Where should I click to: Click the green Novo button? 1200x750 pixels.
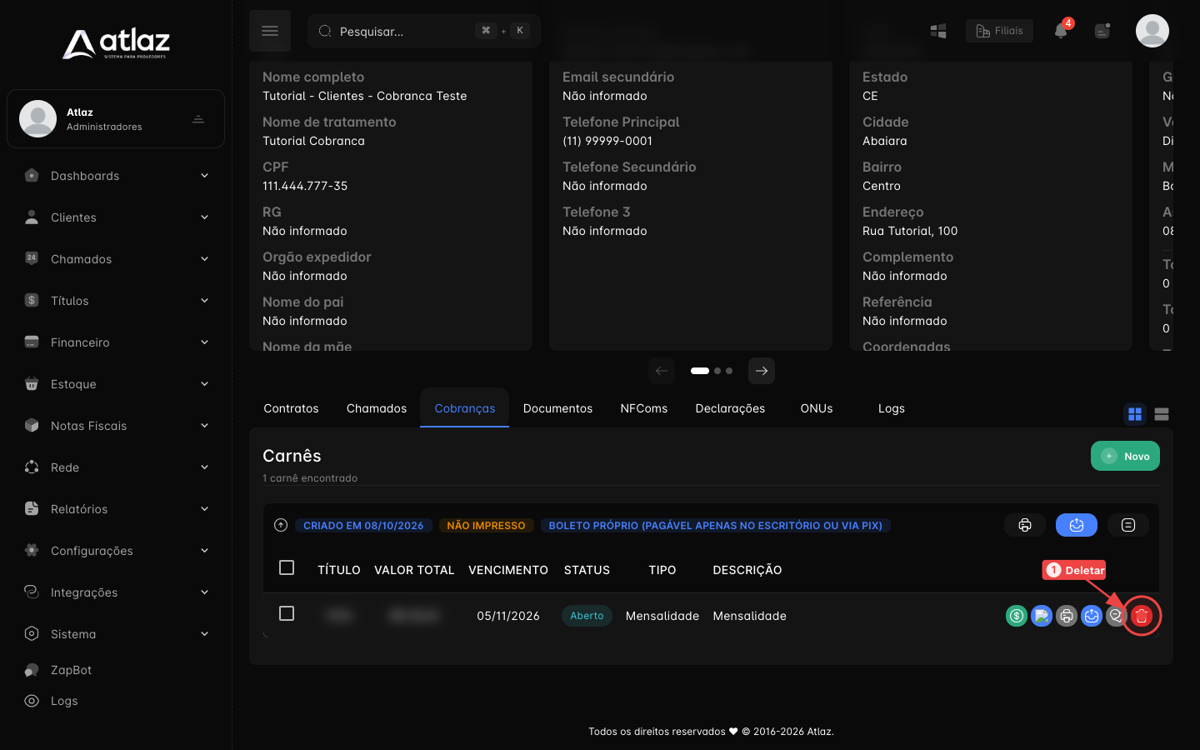[x=1125, y=456]
